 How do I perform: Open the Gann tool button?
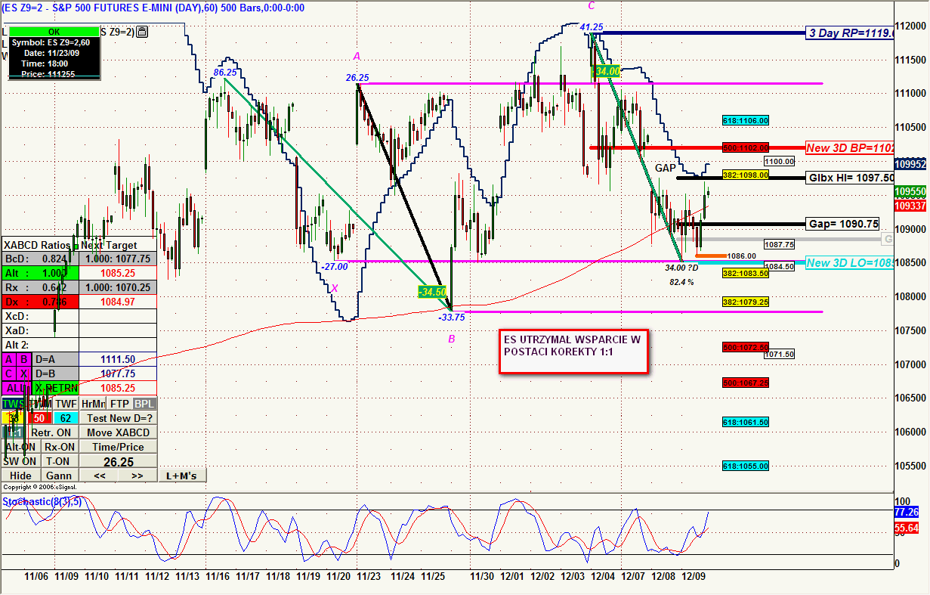click(x=58, y=476)
